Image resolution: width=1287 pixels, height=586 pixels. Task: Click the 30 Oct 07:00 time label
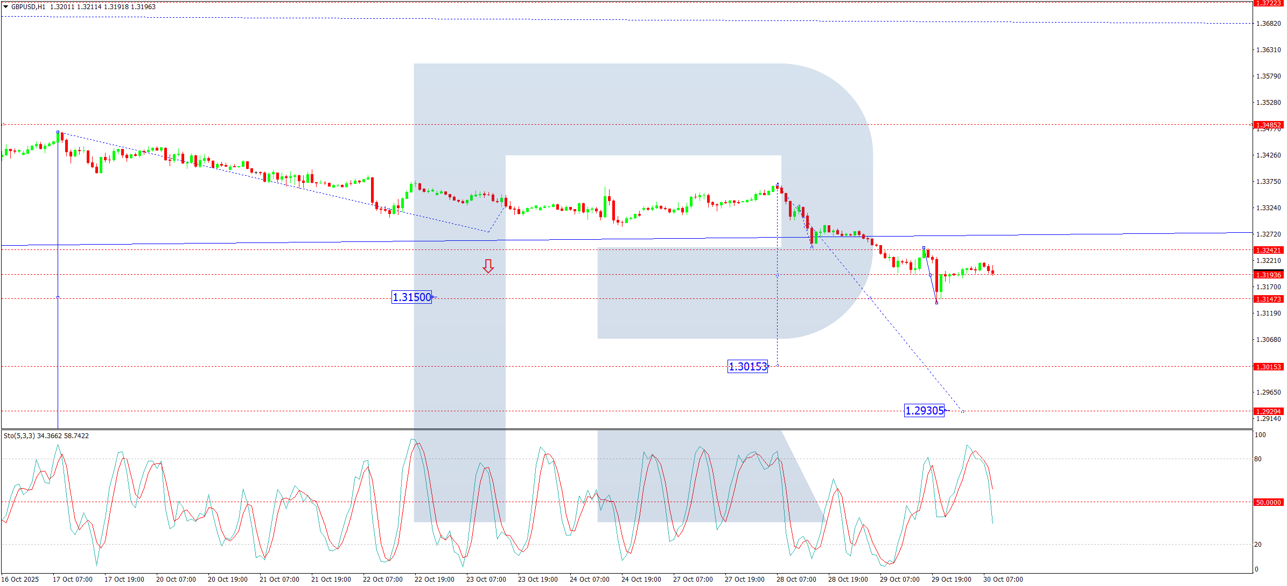tap(1003, 579)
